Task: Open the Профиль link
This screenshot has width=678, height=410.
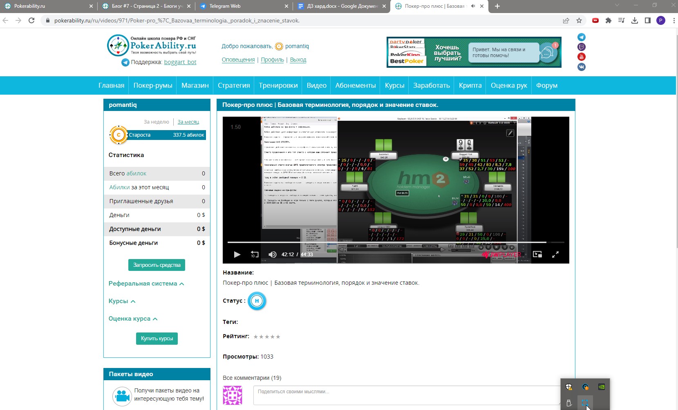Action: pyautogui.click(x=272, y=60)
